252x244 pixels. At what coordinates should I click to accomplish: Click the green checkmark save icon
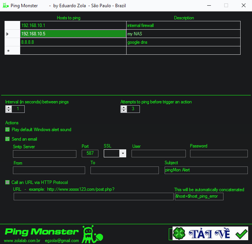pos(241,234)
